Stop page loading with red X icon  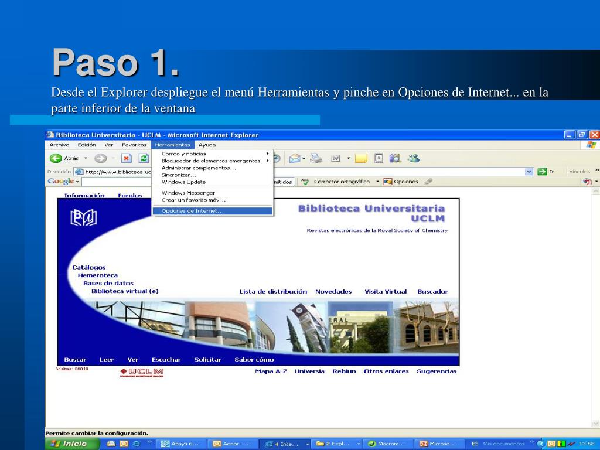pyautogui.click(x=127, y=158)
